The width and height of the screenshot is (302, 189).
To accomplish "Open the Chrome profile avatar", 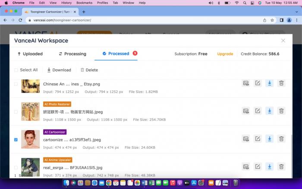I will [289, 20].
